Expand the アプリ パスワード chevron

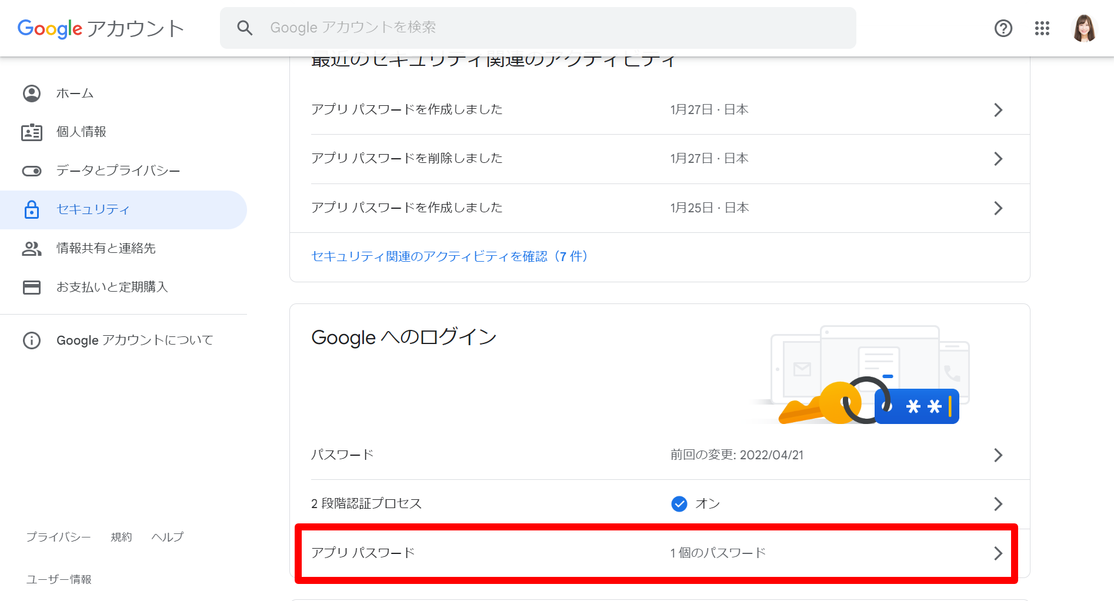point(998,553)
